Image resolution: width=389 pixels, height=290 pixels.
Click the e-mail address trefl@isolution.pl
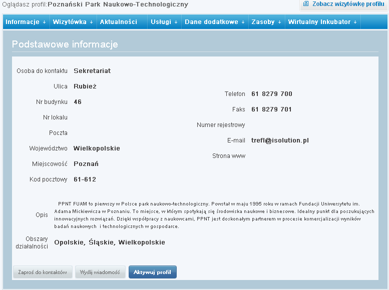[280, 140]
